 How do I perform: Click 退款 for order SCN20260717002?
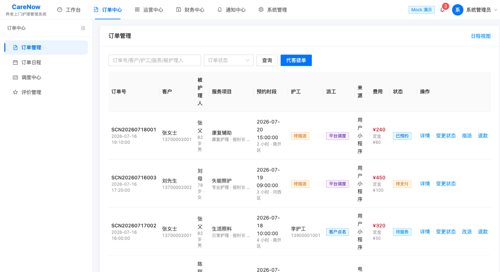483,232
